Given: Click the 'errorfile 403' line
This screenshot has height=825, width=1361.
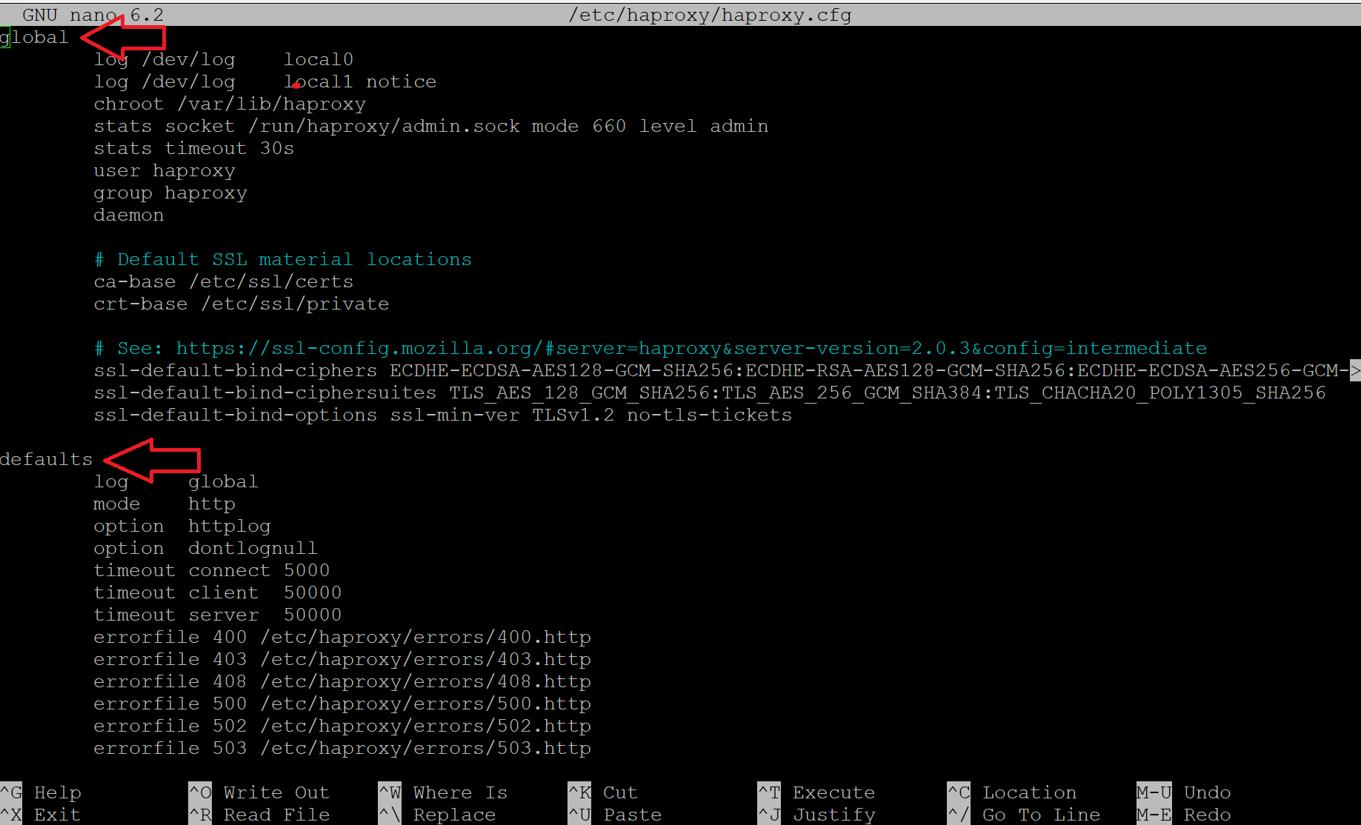Looking at the screenshot, I should tap(342, 659).
